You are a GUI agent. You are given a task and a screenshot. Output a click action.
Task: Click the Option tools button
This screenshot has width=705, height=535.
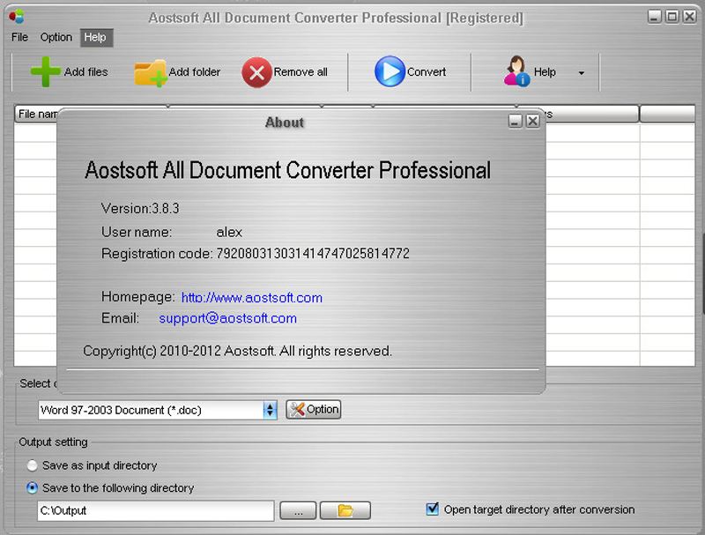click(314, 409)
